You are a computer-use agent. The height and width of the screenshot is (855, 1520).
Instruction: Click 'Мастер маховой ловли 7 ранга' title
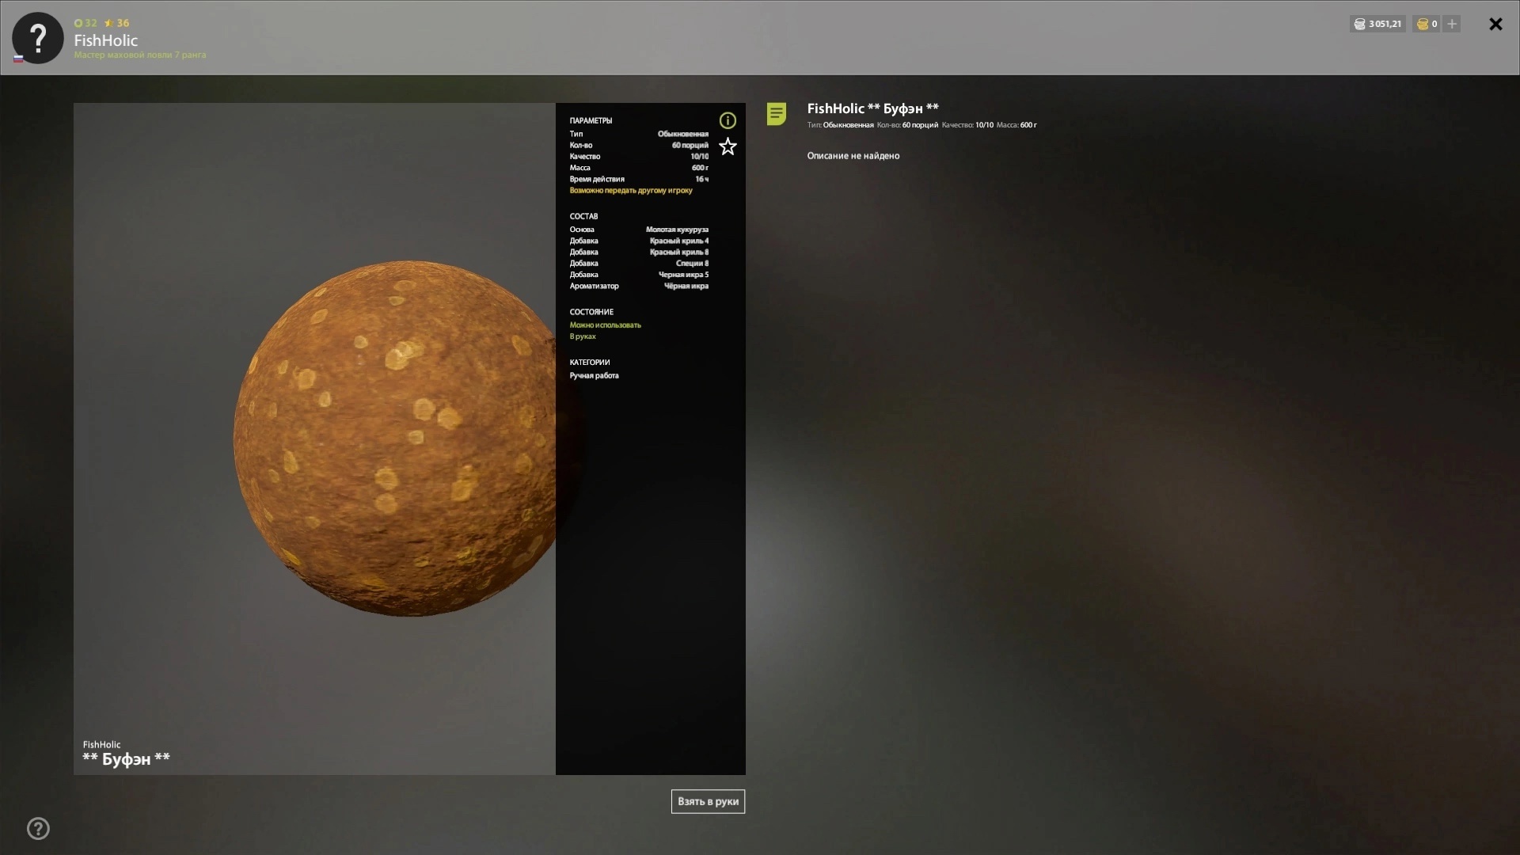click(140, 55)
